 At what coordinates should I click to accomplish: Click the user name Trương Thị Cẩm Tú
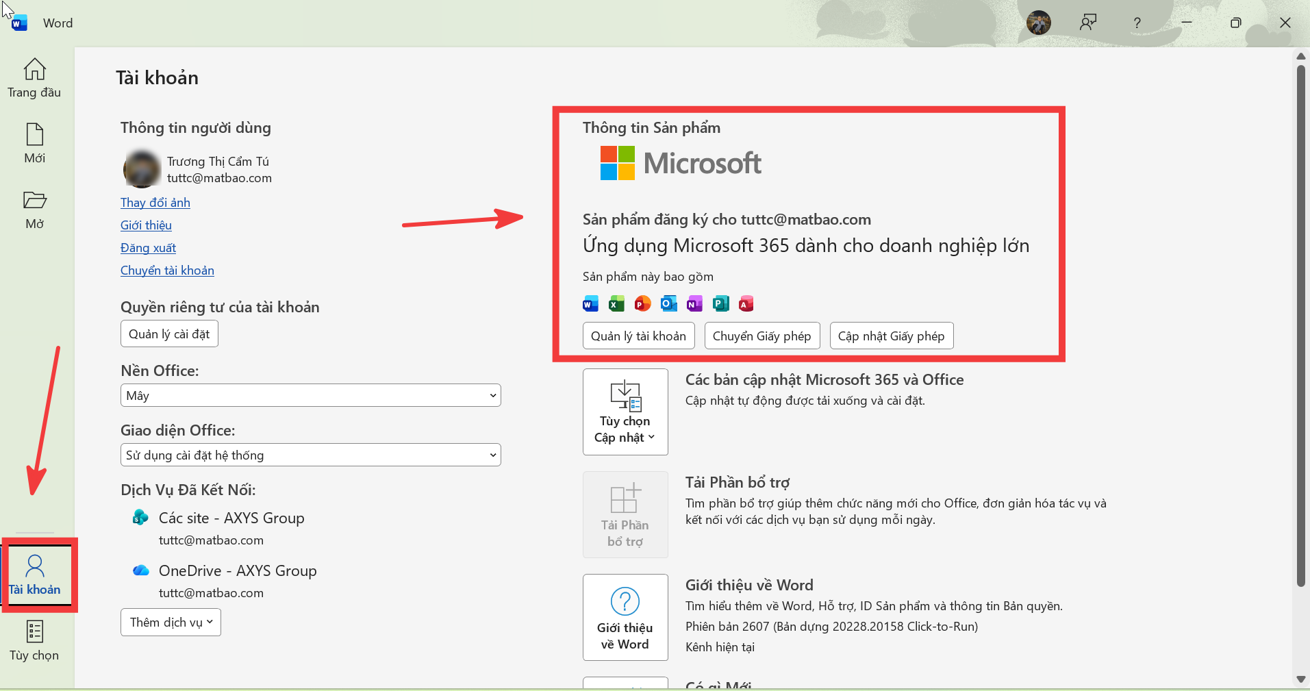218,161
